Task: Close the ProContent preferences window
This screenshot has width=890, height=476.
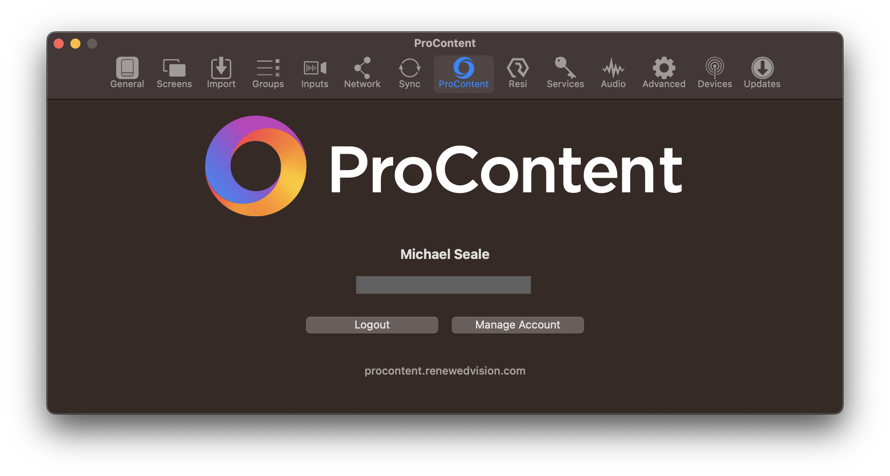Action: coord(59,44)
